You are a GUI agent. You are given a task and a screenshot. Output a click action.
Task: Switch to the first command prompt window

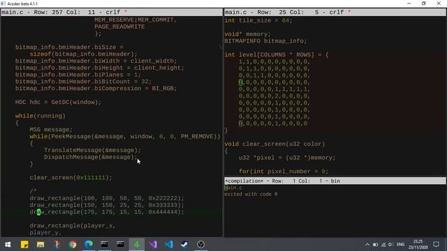(104, 245)
